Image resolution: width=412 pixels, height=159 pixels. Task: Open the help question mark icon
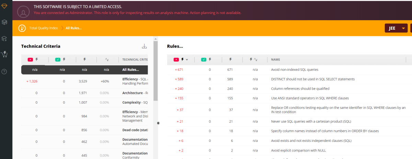4,71
